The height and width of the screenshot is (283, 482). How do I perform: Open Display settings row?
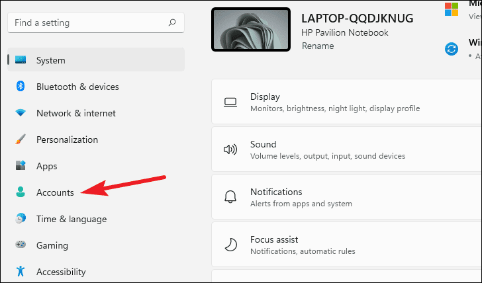pos(344,102)
